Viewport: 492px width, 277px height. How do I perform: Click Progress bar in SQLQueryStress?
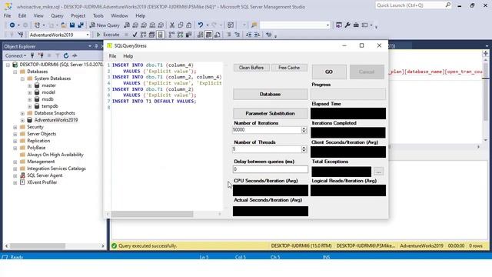click(348, 94)
